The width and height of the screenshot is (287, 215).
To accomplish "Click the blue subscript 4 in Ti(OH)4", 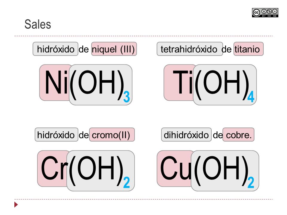I will click(x=251, y=96).
